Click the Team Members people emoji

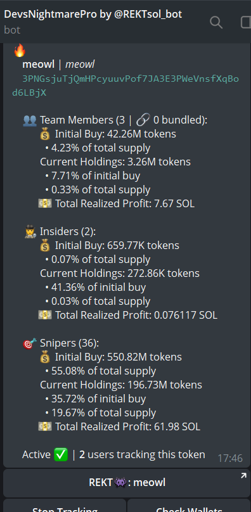[x=30, y=120]
